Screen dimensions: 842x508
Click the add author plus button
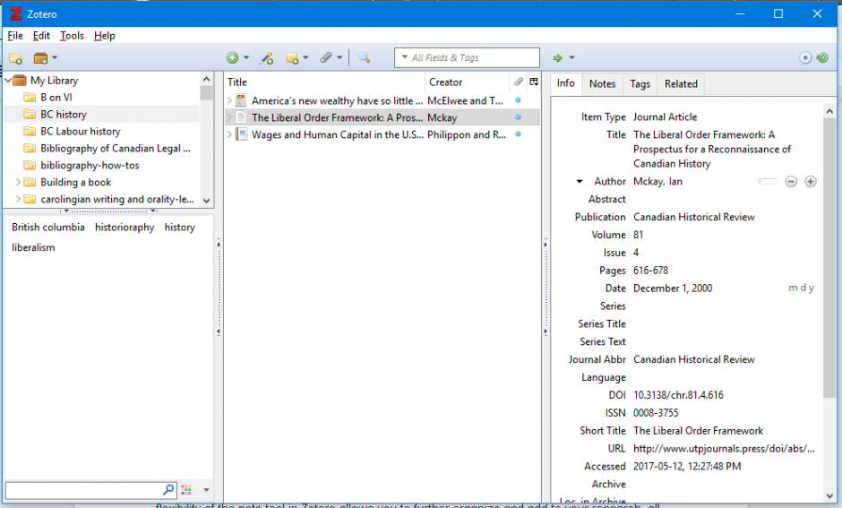pos(811,182)
